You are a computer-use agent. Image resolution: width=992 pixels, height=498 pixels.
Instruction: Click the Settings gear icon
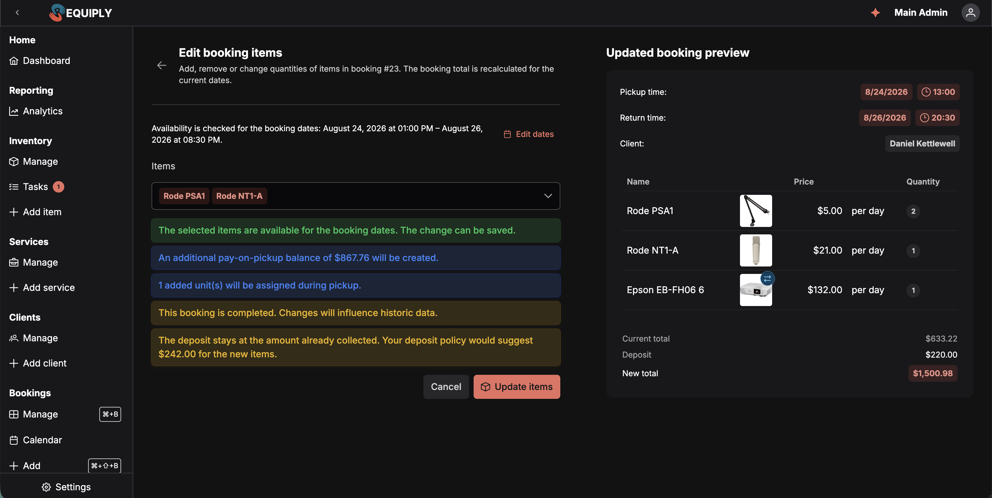(46, 487)
